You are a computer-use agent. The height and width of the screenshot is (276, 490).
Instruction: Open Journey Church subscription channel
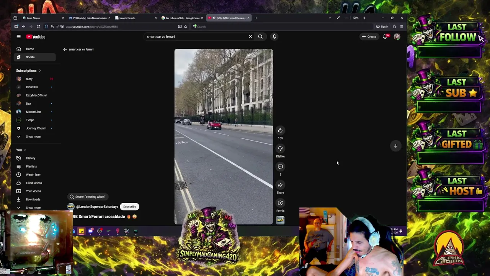point(35,128)
